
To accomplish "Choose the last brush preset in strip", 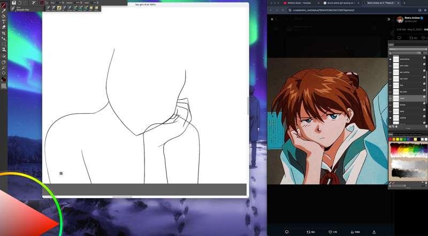I will pyautogui.click(x=96, y=8).
